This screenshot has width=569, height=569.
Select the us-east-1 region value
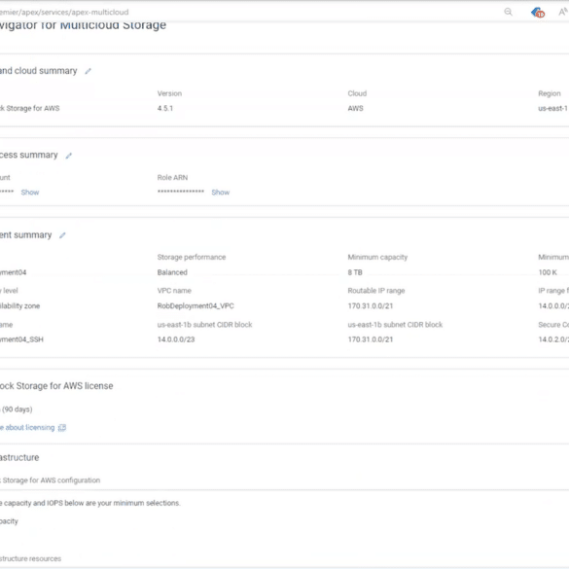[552, 109]
